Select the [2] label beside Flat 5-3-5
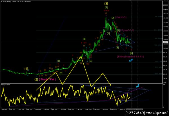The width and height of the screenshot is (169, 116). point(113,18)
